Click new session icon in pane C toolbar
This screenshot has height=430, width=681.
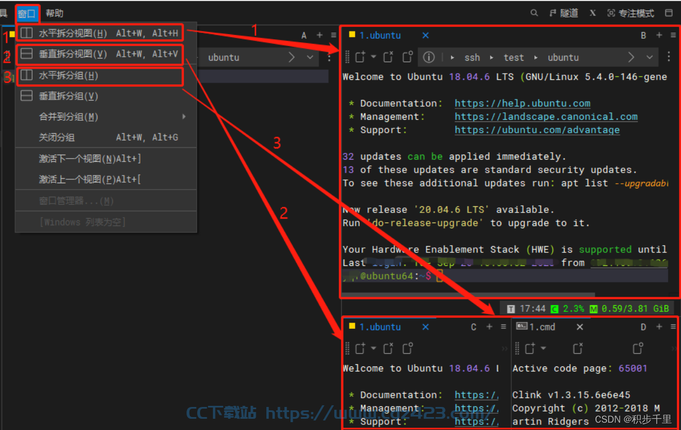[x=360, y=348]
